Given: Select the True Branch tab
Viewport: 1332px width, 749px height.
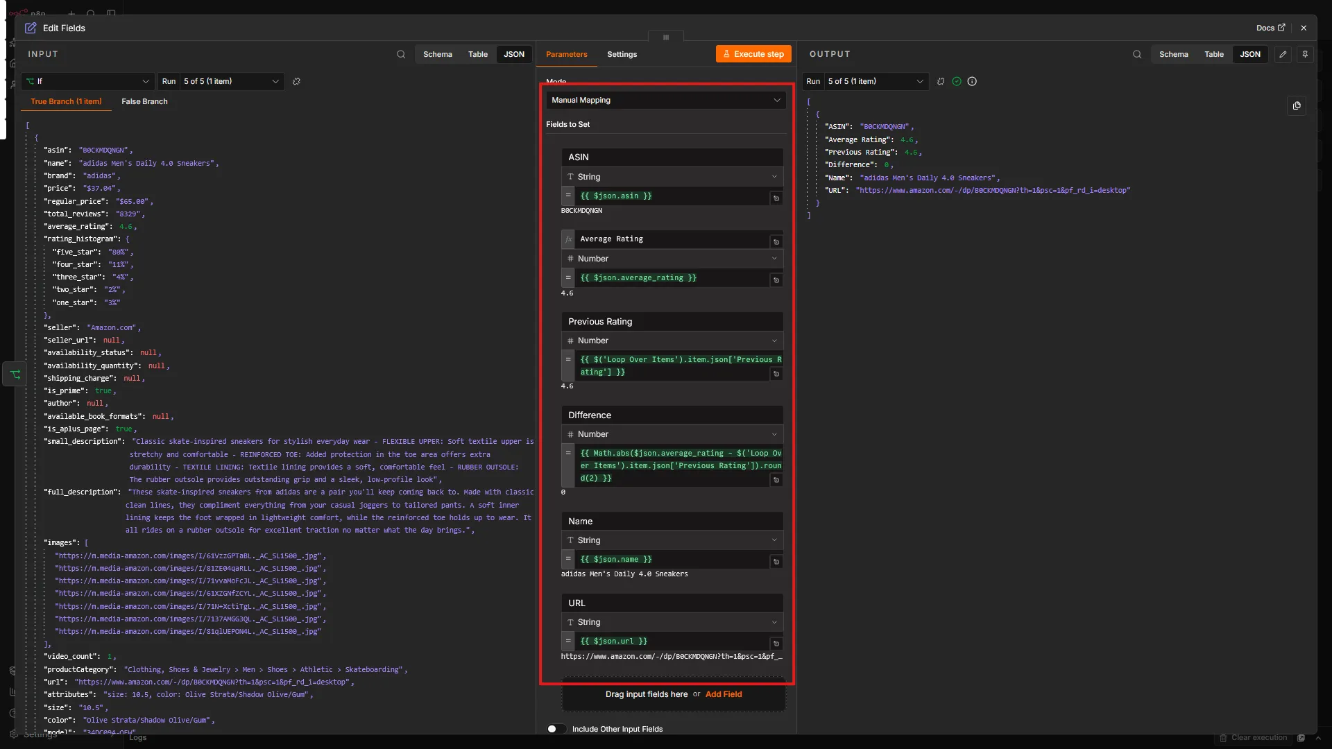Looking at the screenshot, I should (66, 101).
